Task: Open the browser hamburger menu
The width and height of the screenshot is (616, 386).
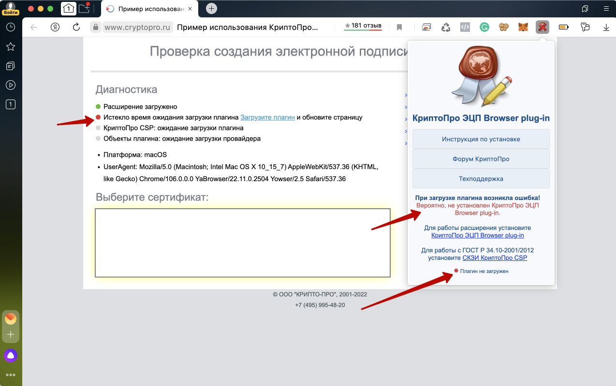Action: click(606, 8)
